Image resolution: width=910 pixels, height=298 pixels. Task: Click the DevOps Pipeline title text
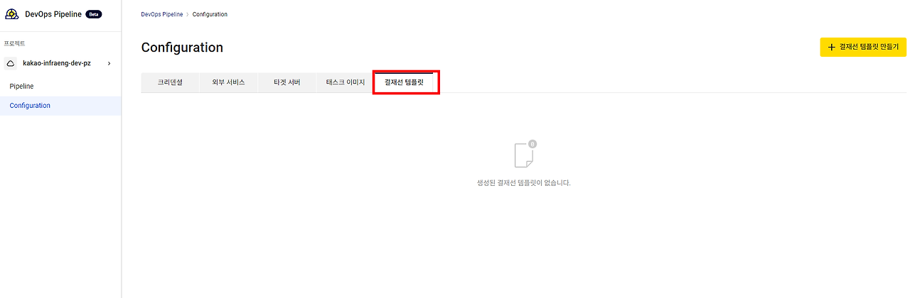53,14
